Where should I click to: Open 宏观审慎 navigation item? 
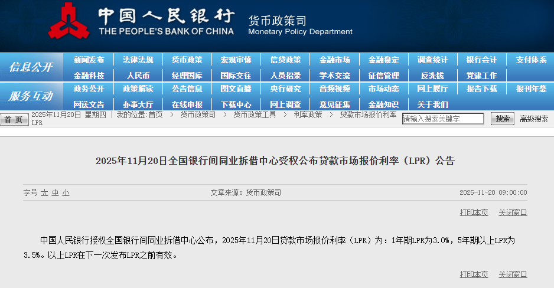coord(236,60)
